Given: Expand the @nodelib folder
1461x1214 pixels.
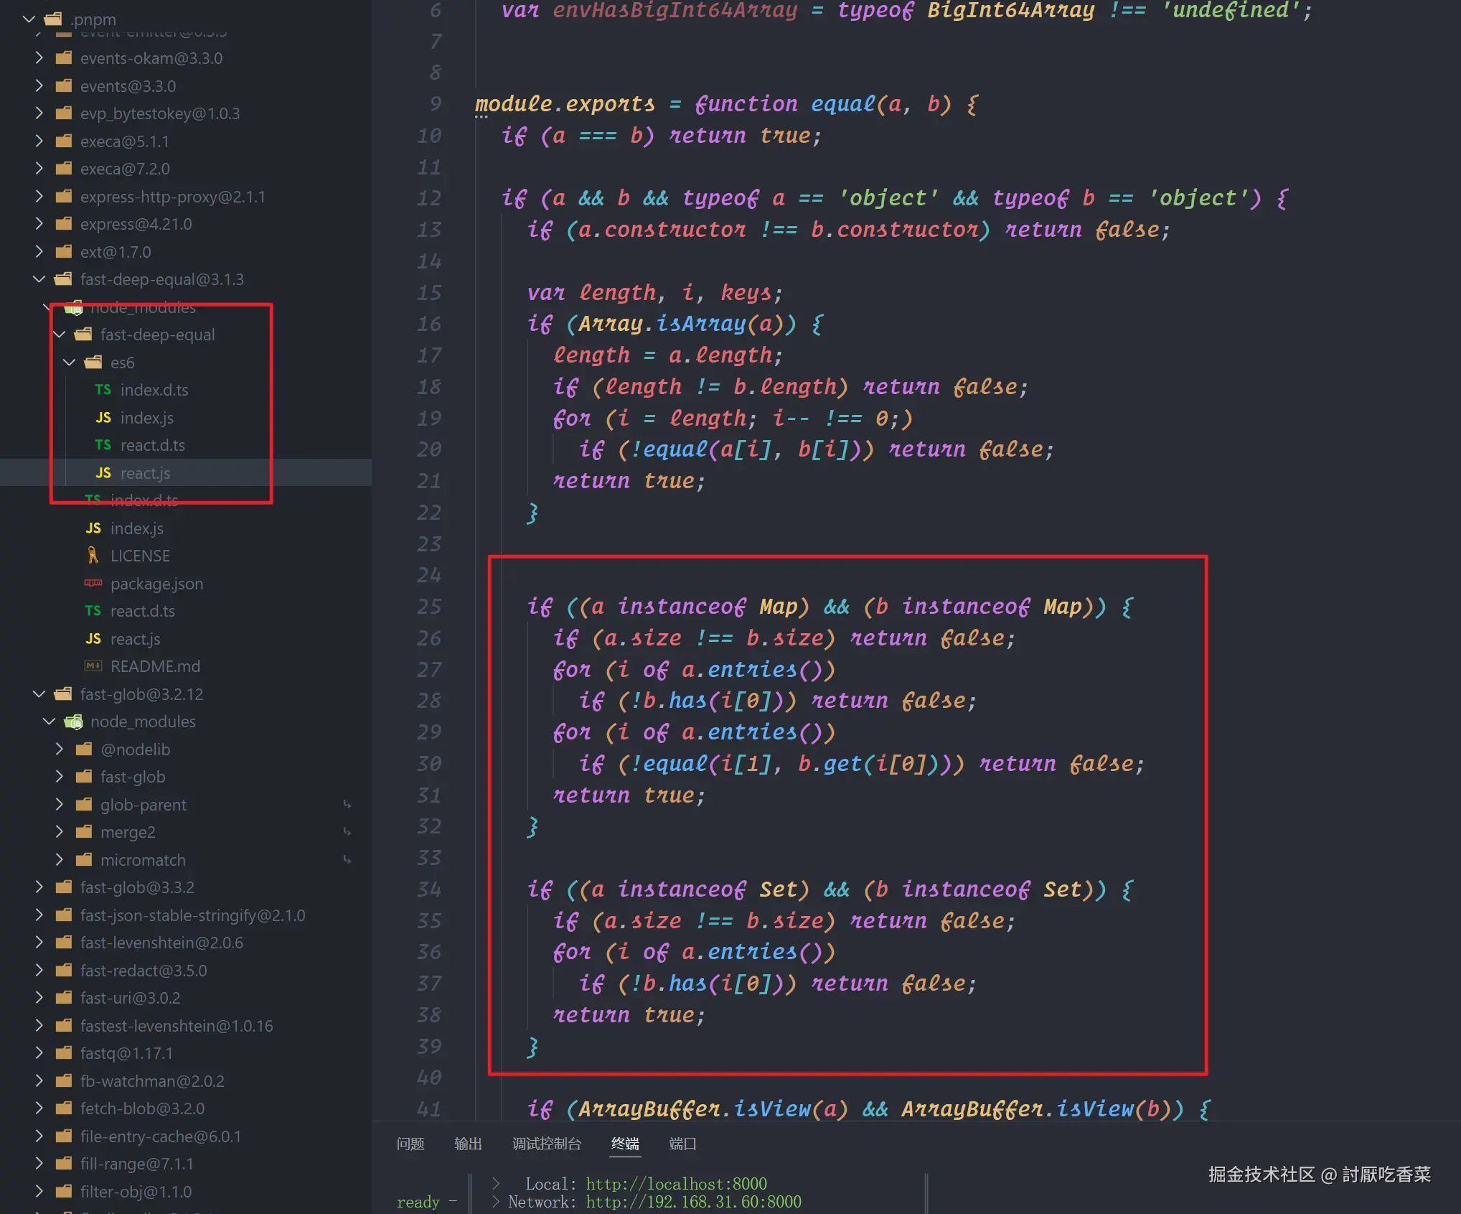Looking at the screenshot, I should point(60,750).
